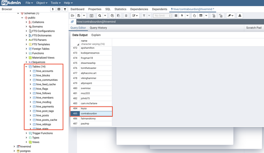Open the Tools menu
264x153 pixels.
click(56, 3)
